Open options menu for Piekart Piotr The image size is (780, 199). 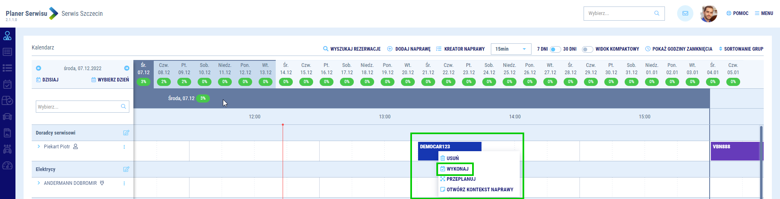(124, 147)
